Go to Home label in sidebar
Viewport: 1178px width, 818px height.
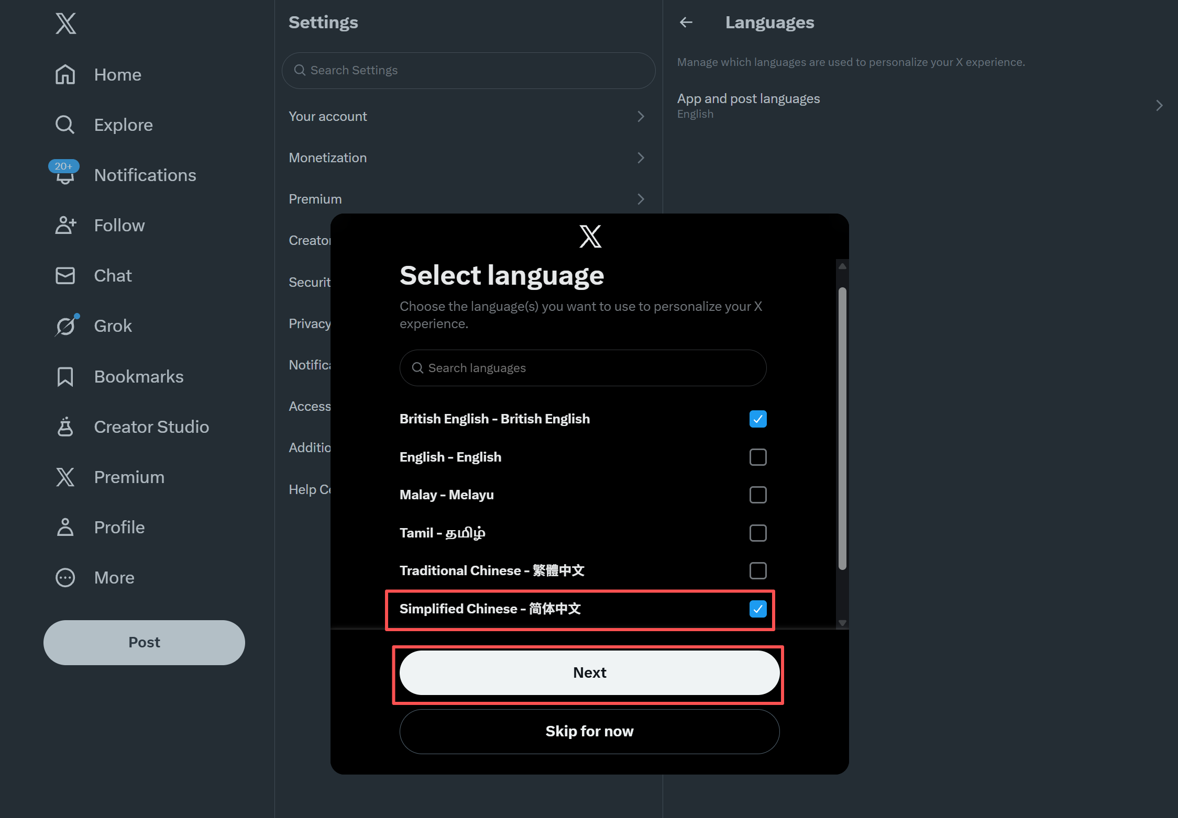(x=118, y=75)
